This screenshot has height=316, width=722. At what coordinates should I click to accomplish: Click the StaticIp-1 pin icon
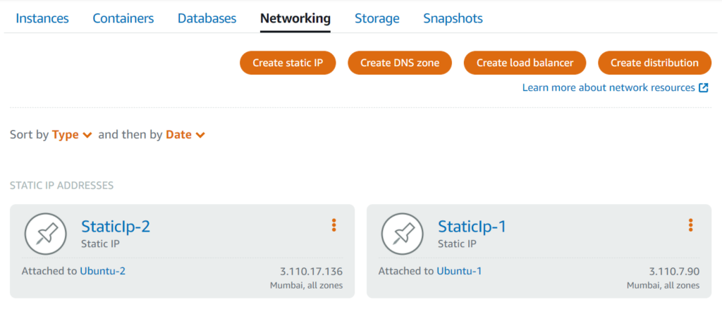[403, 234]
